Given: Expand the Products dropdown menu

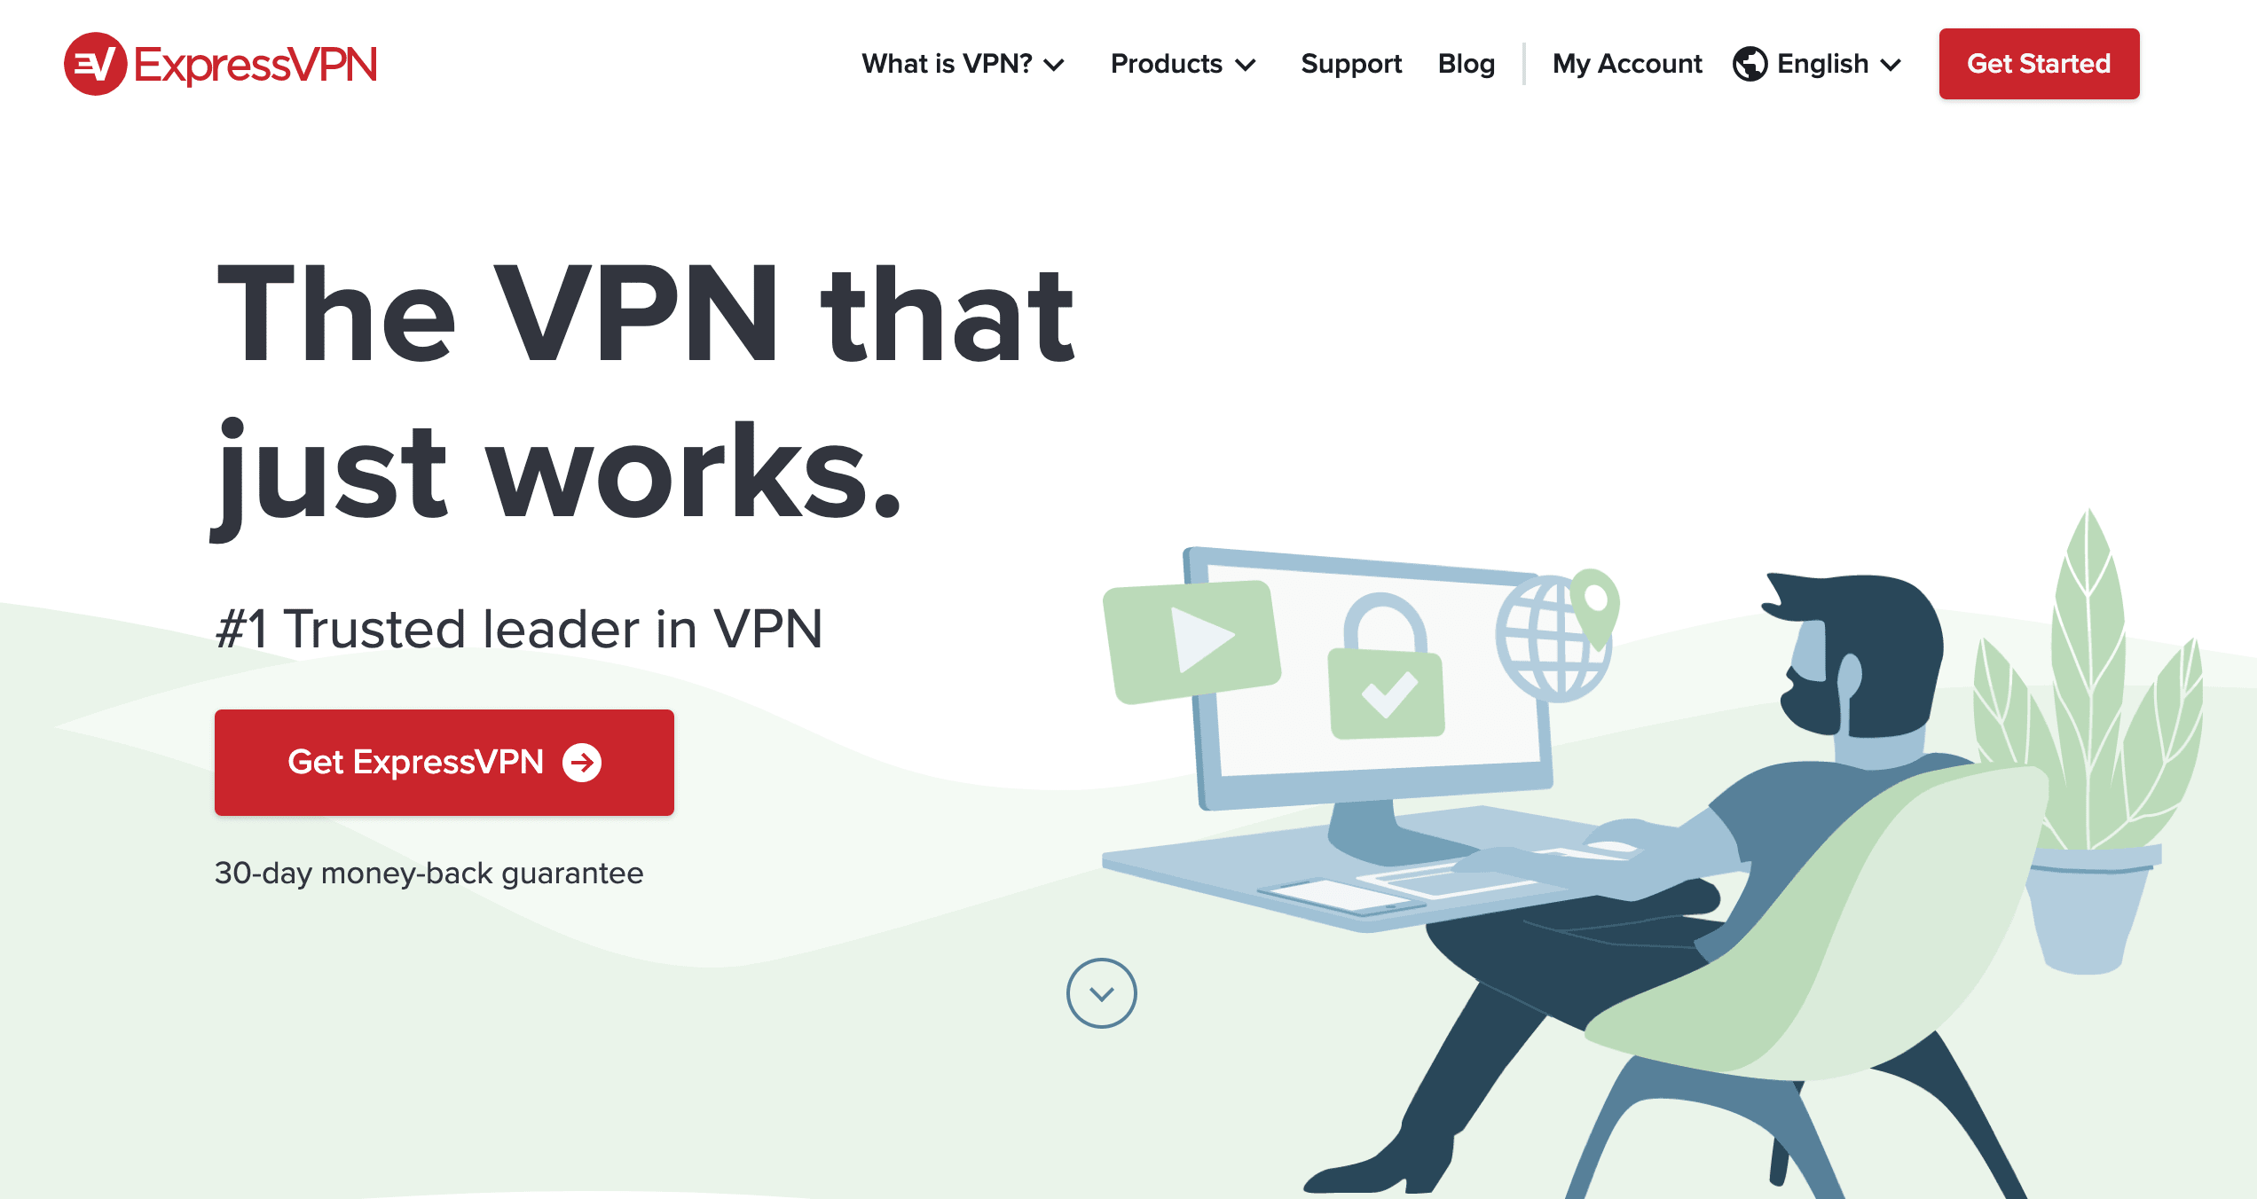Looking at the screenshot, I should pos(1183,64).
